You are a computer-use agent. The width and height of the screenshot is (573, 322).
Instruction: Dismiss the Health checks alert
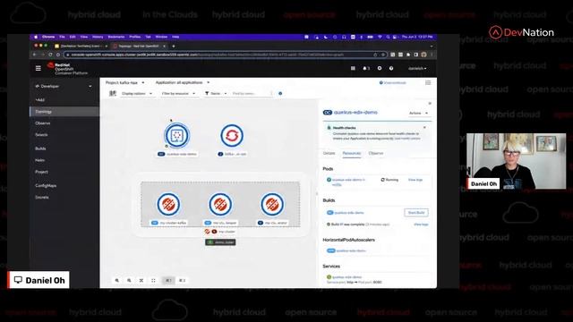coord(424,127)
